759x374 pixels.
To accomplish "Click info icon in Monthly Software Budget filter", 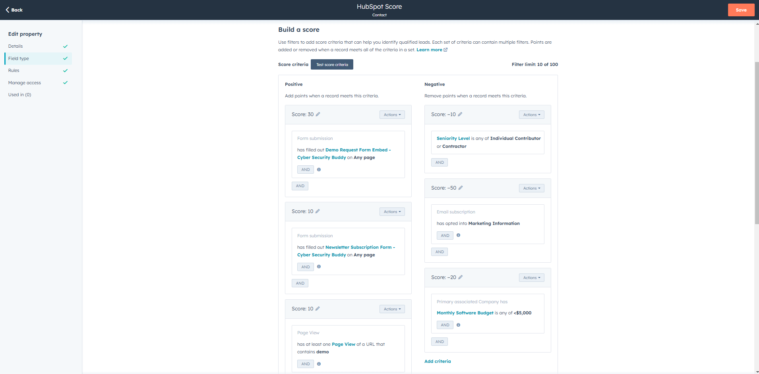I will (x=458, y=325).
